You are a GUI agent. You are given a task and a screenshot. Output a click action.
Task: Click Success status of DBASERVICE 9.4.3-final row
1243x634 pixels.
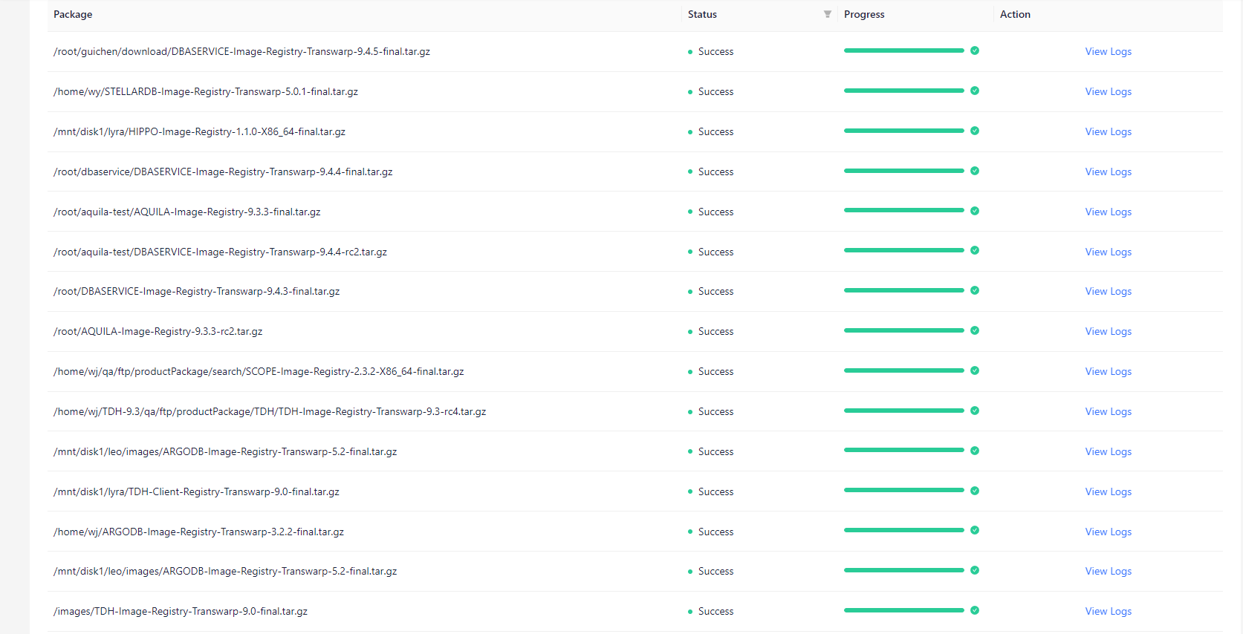tap(711, 291)
